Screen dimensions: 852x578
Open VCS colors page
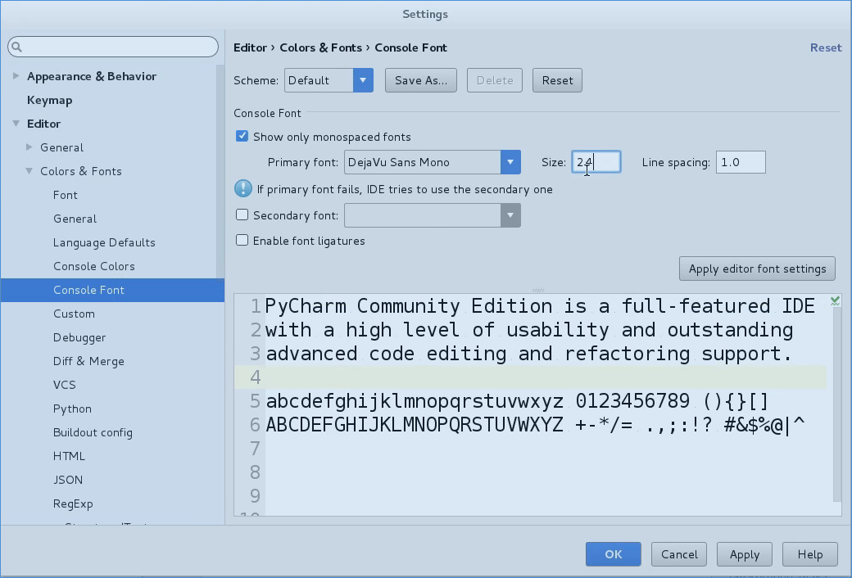click(64, 385)
